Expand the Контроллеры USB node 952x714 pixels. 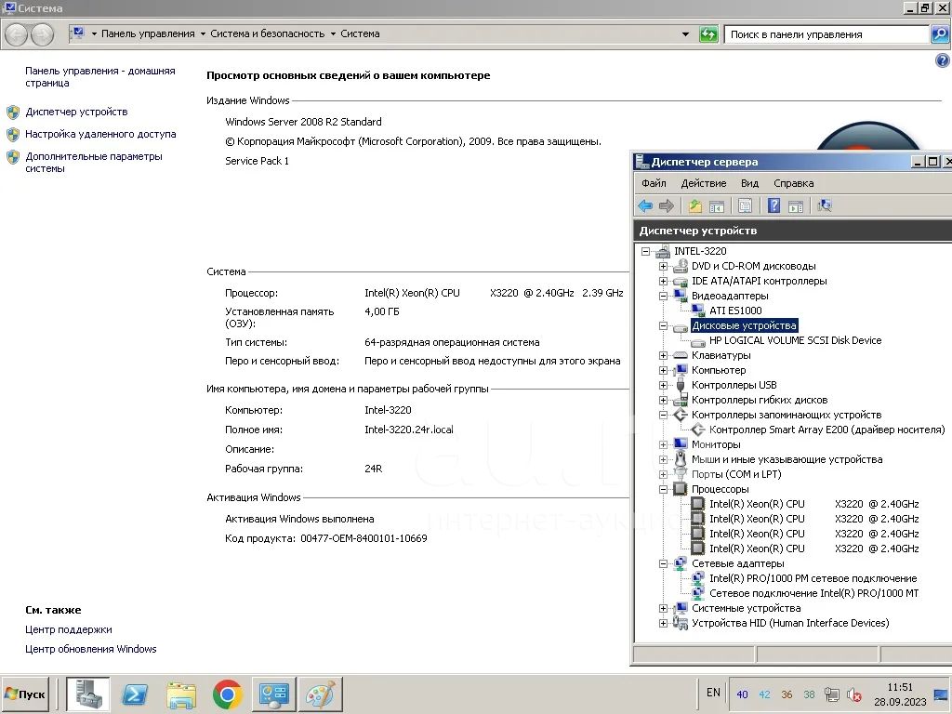tap(664, 385)
